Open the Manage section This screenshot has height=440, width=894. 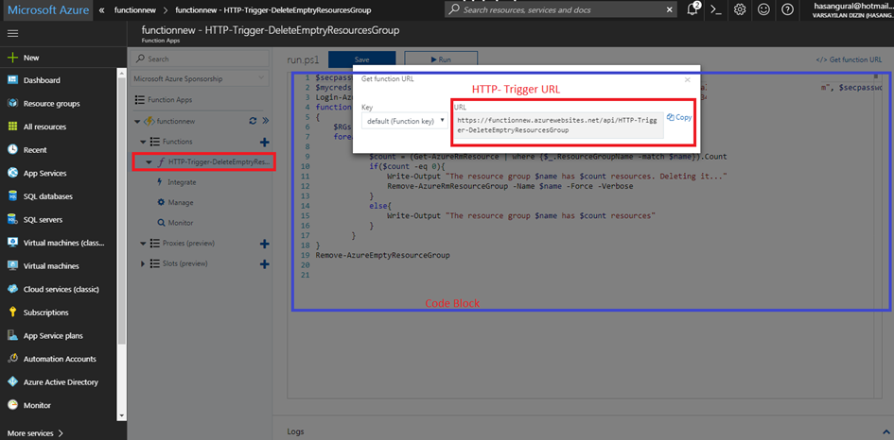point(180,203)
